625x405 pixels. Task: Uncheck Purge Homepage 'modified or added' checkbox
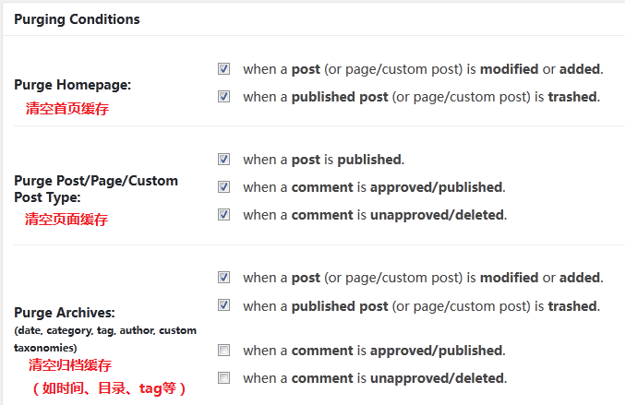coord(224,68)
